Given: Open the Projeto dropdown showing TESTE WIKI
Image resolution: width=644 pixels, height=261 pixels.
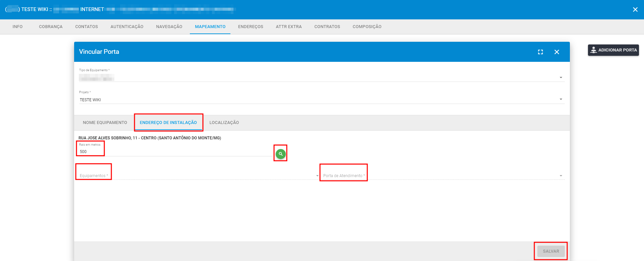Looking at the screenshot, I should (x=322, y=100).
